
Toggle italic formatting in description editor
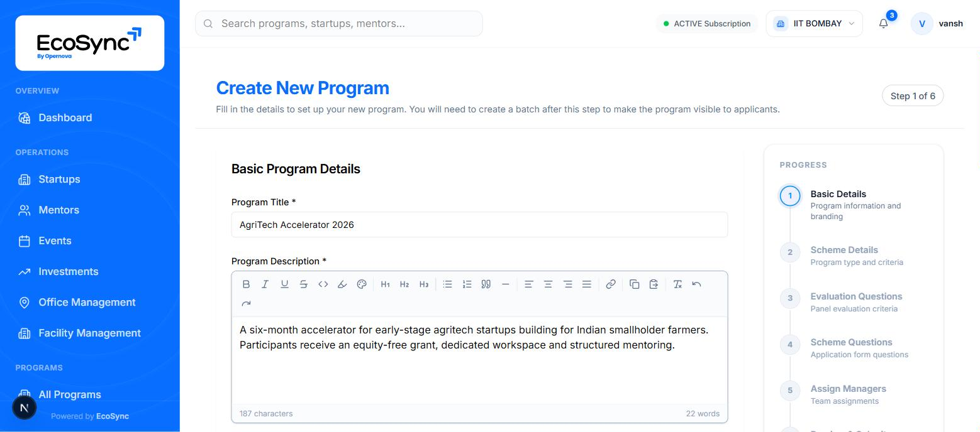(x=265, y=284)
